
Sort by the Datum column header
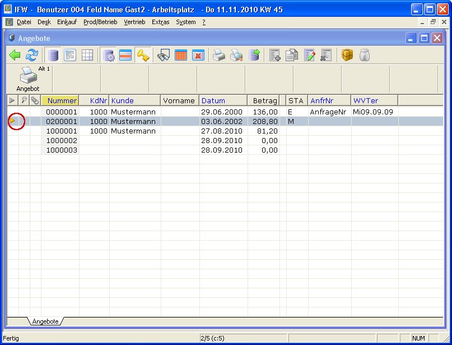pos(213,101)
